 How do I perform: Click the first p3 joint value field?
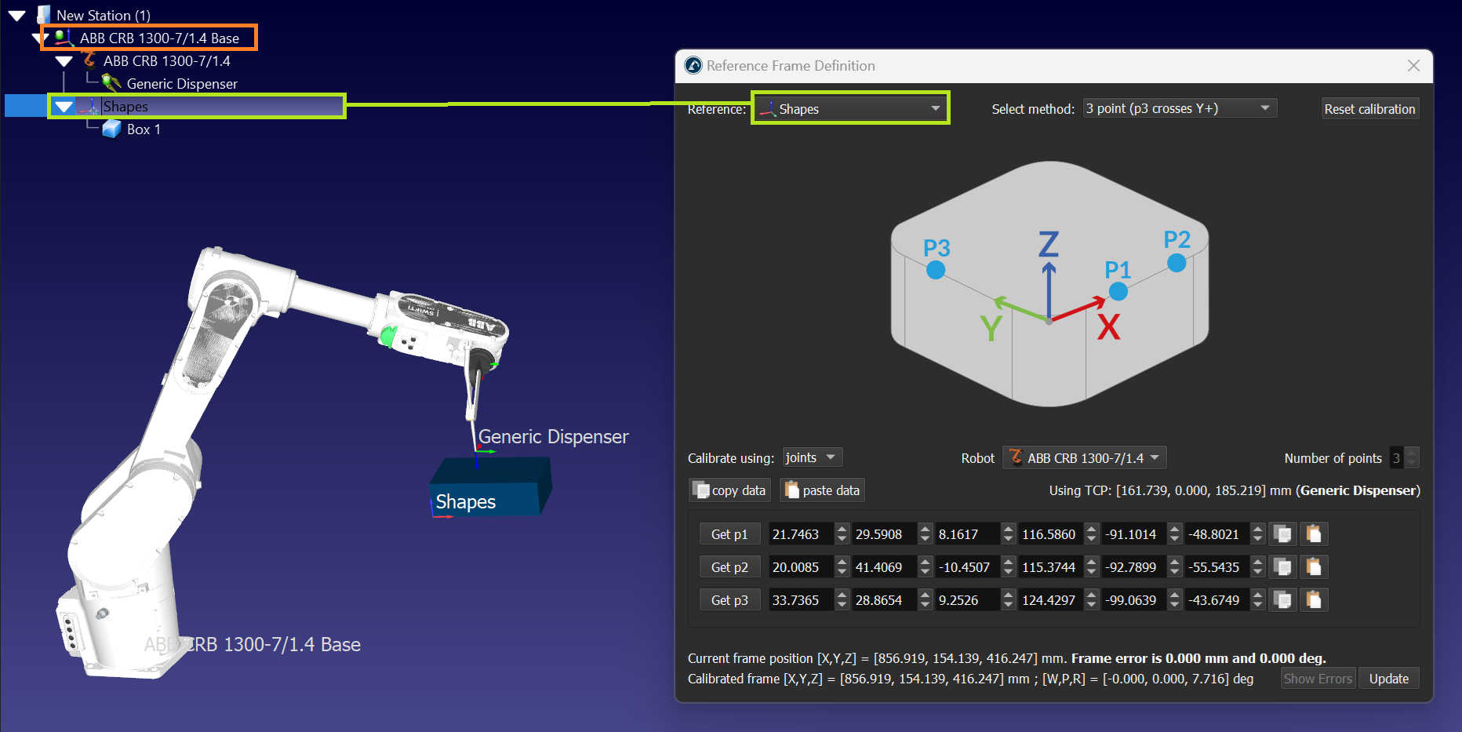pos(800,600)
